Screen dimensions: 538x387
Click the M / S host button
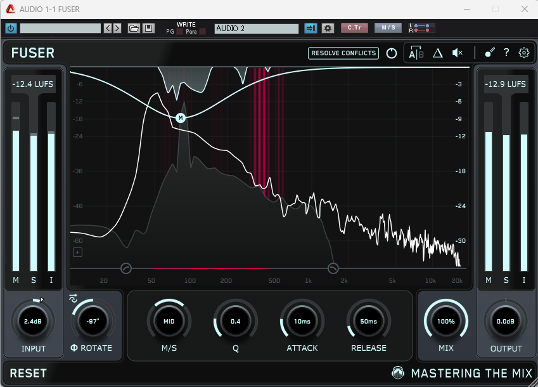click(x=388, y=28)
